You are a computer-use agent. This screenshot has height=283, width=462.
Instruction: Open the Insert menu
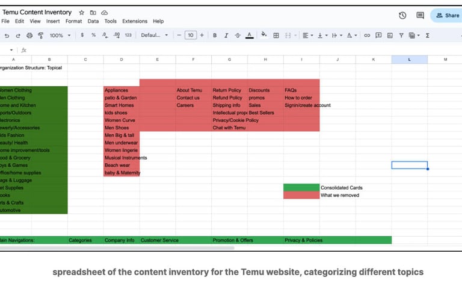coord(53,21)
